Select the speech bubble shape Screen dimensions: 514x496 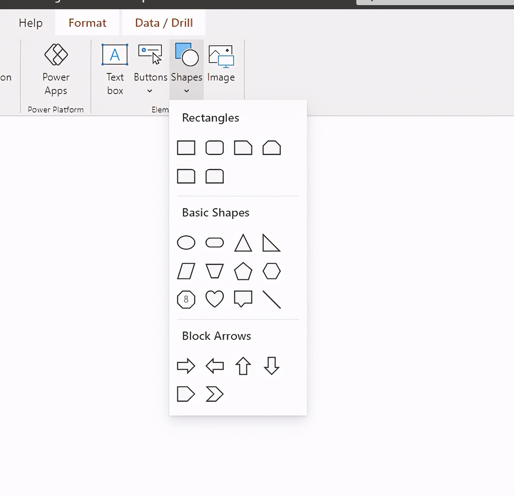tap(243, 299)
